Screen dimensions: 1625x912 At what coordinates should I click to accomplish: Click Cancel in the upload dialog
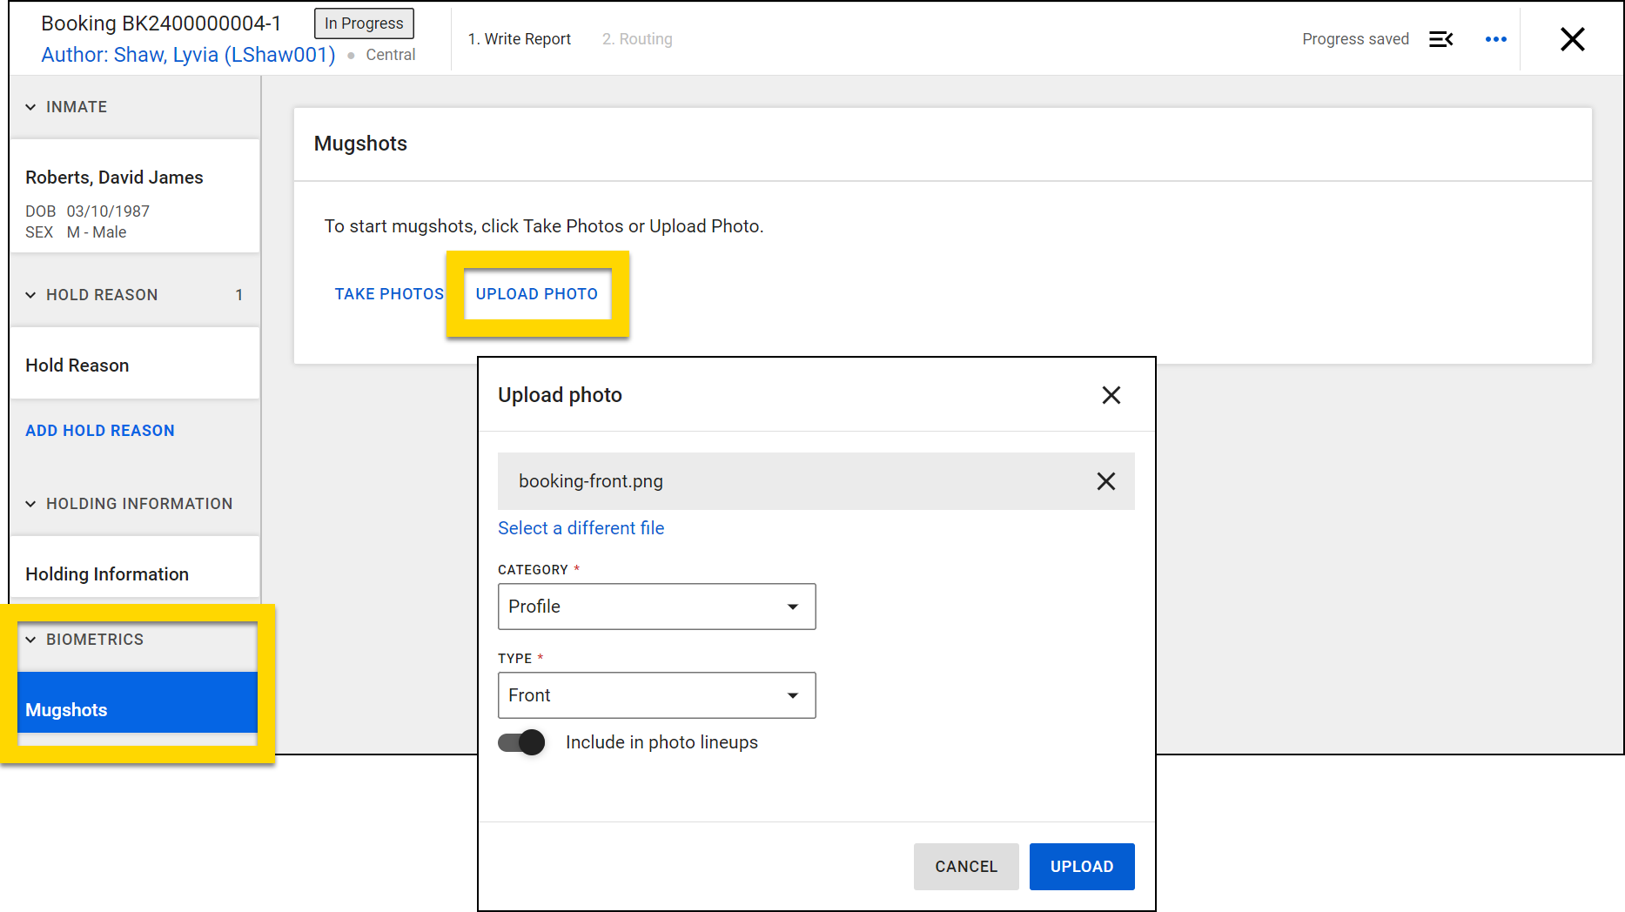[965, 867]
